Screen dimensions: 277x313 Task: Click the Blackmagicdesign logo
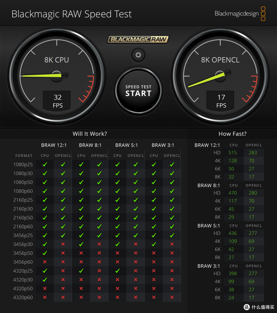pos(240,14)
